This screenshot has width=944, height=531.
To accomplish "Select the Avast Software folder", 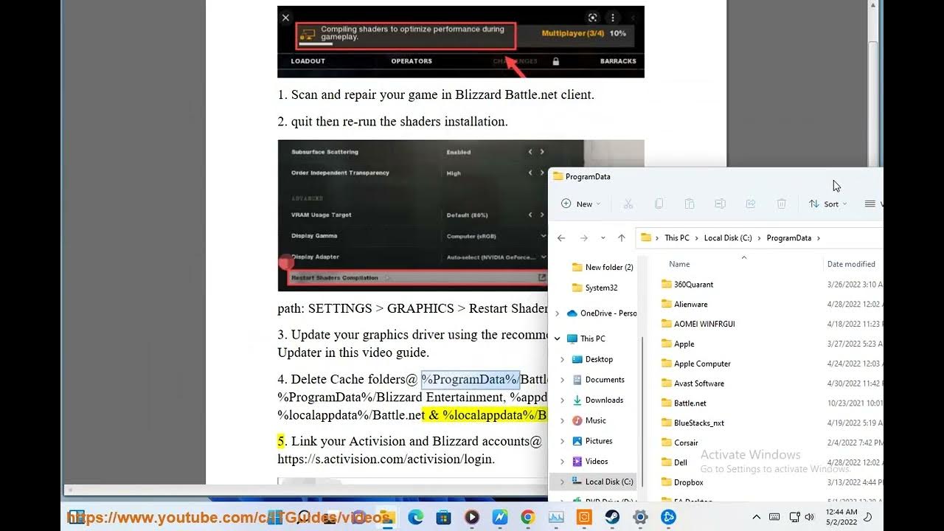I will click(x=693, y=383).
